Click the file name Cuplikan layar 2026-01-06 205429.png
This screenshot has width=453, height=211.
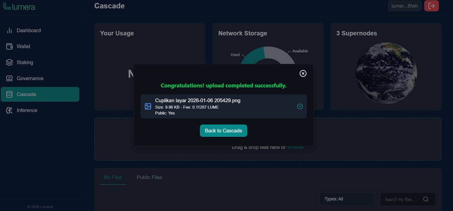pyautogui.click(x=198, y=101)
